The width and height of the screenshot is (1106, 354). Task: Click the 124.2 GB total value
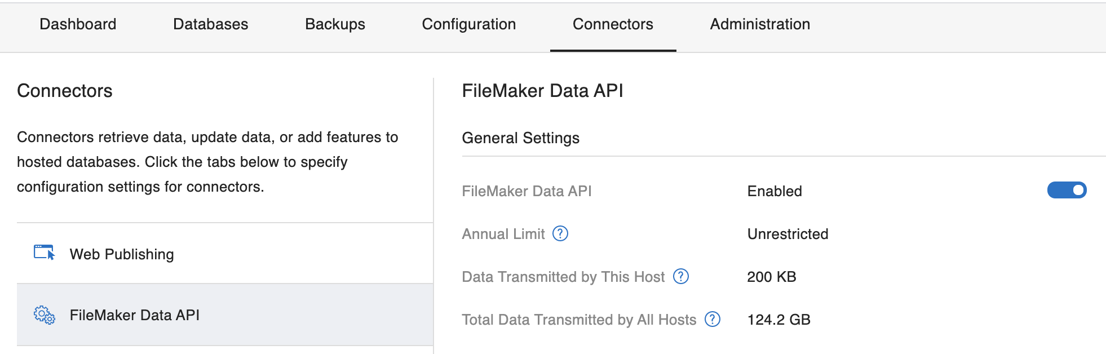click(778, 320)
